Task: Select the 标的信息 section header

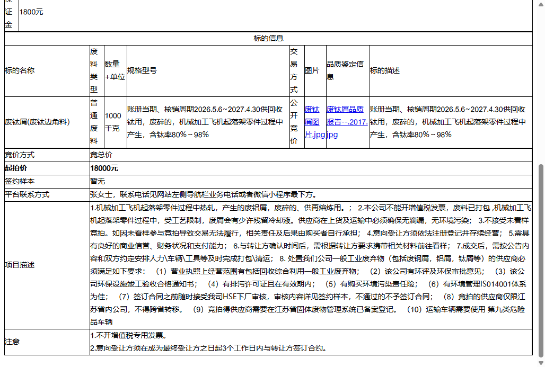Action: [x=268, y=38]
